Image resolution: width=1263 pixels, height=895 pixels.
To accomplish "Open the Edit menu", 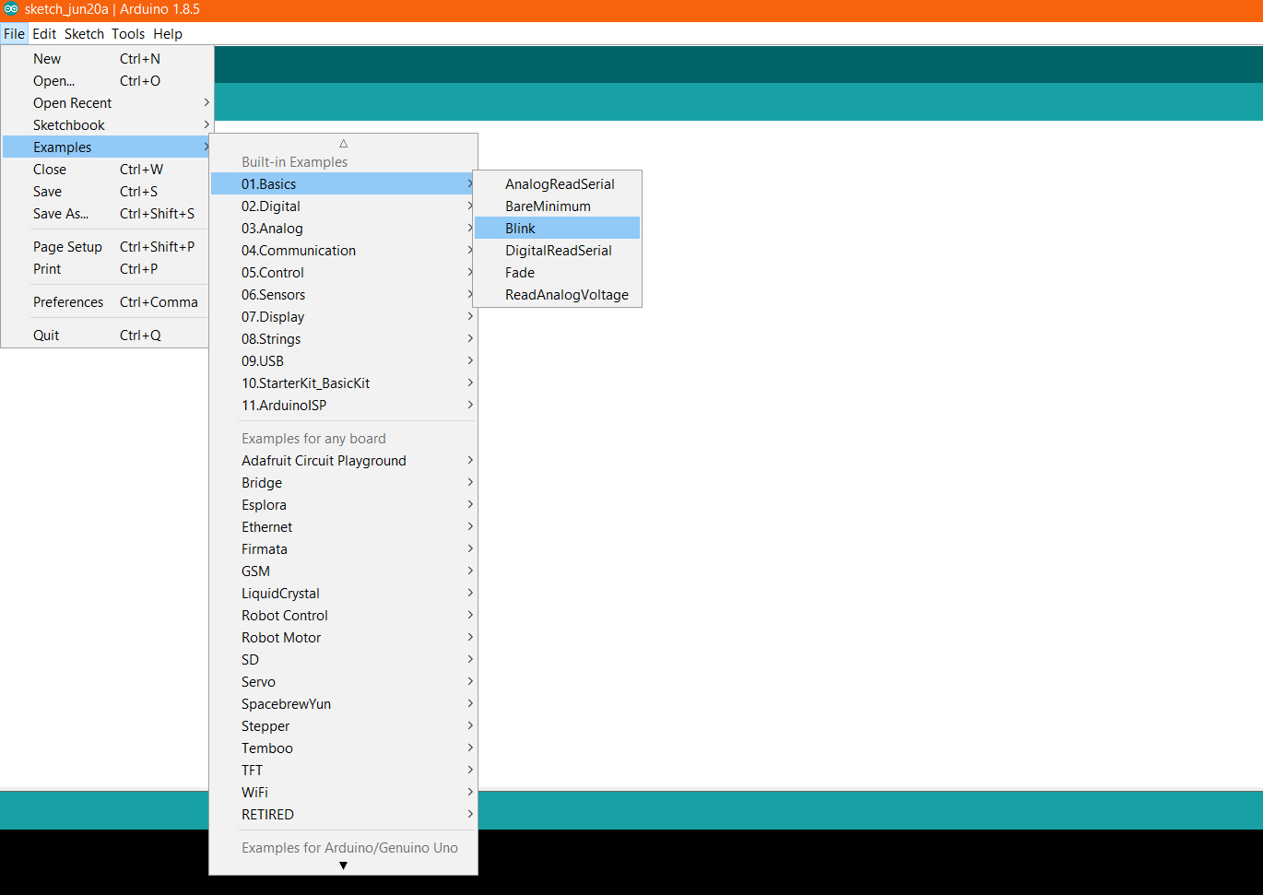I will click(44, 34).
